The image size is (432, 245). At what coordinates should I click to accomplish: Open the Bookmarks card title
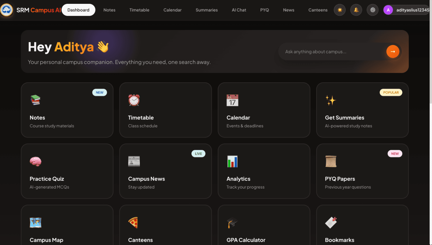click(x=340, y=240)
